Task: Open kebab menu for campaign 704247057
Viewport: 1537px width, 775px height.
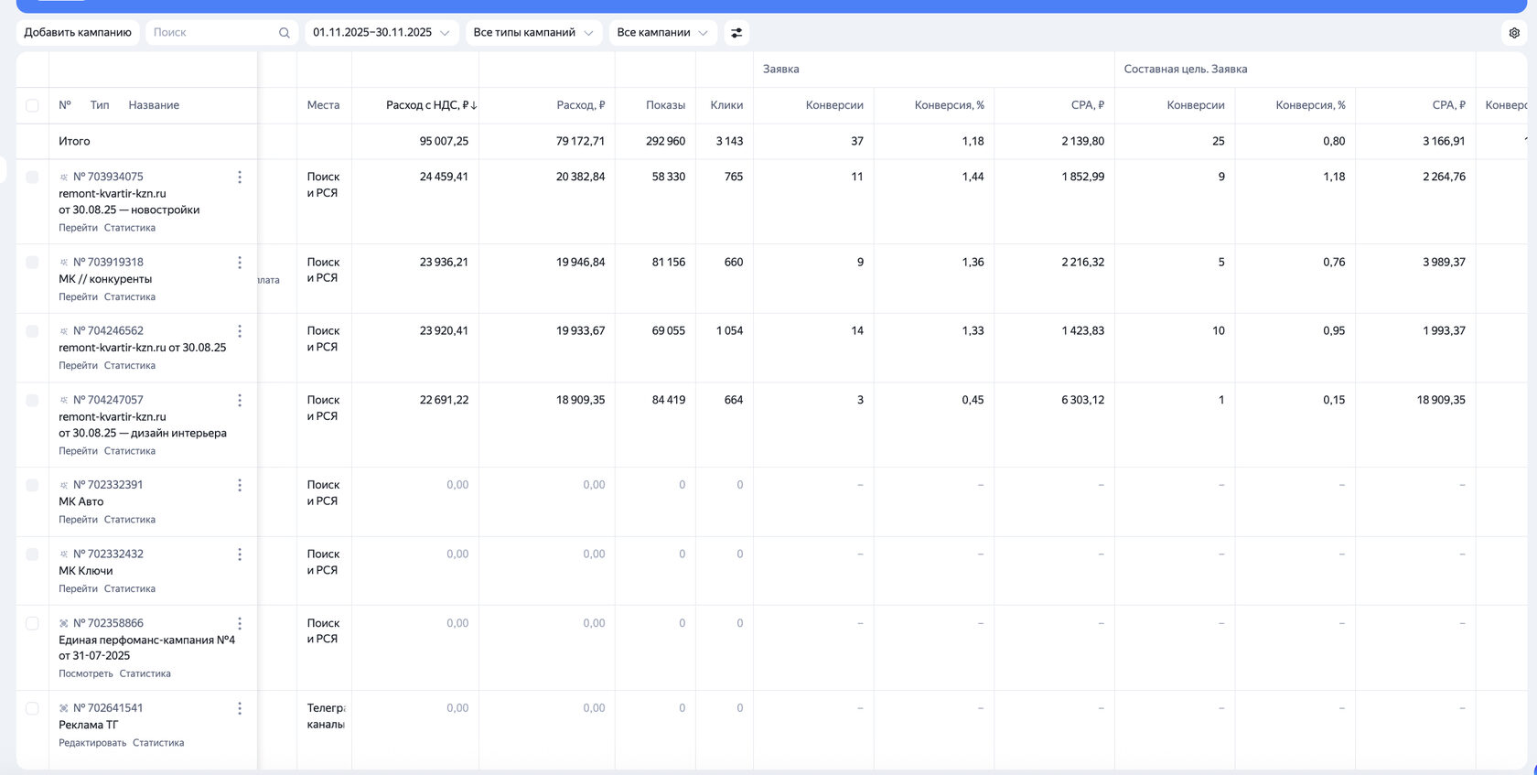Action: [x=240, y=400]
